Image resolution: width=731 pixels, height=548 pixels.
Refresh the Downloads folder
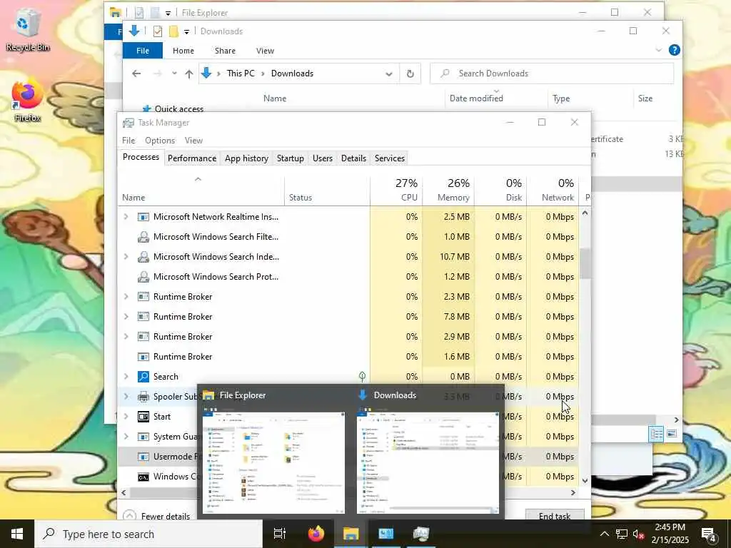(410, 73)
